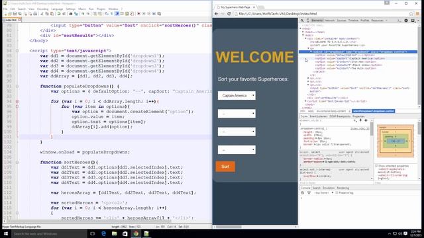Viewport: 424px width, 238px height.
Task: Expand the head node in Elements tree
Action: coord(303,32)
